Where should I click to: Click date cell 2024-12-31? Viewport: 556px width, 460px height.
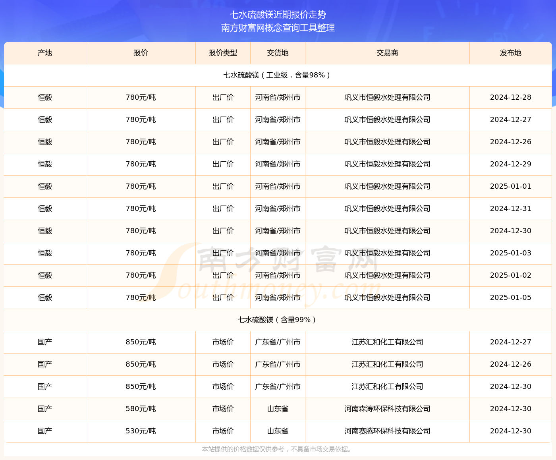tap(511, 209)
